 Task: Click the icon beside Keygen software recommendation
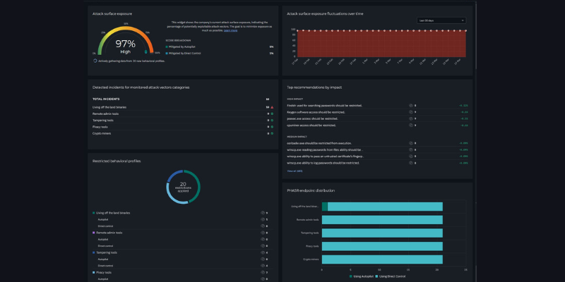point(411,111)
